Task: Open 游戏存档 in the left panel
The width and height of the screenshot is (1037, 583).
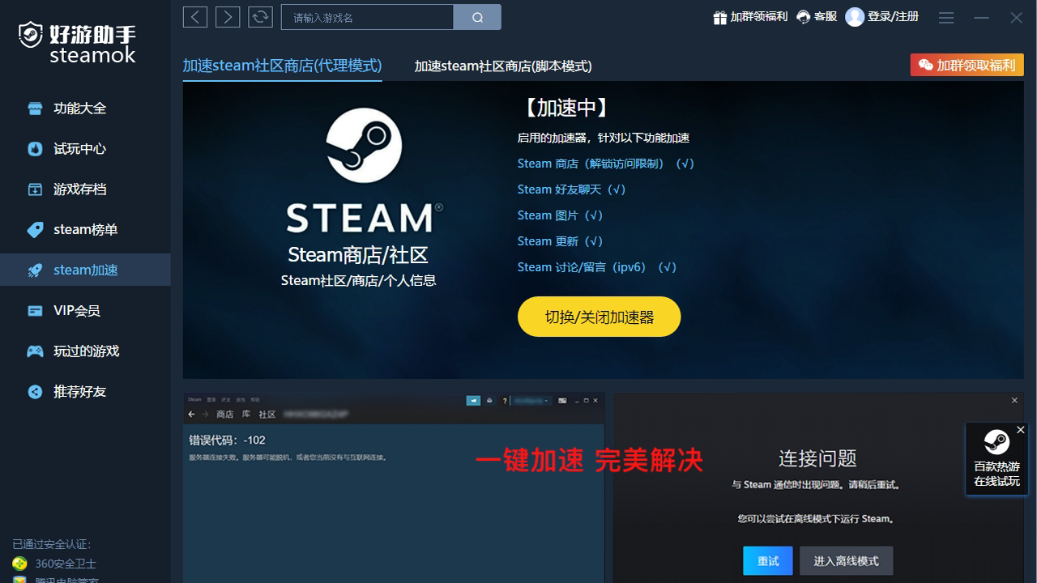Action: [x=75, y=189]
